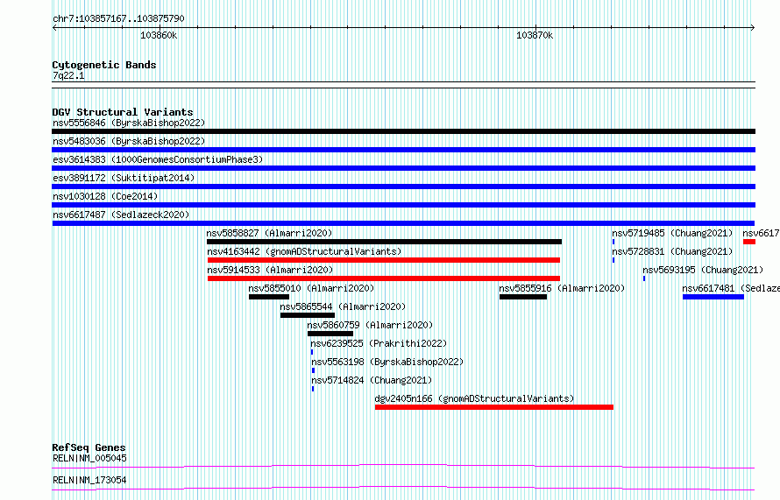Open the RELN|NM_173054 gene label
Viewport: 780px width, 500px height.
89,480
